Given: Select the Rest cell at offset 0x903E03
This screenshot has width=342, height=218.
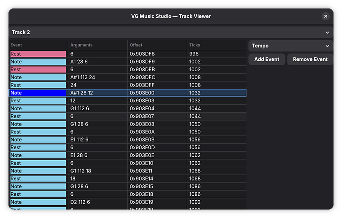Looking at the screenshot, I should pyautogui.click(x=38, y=101).
